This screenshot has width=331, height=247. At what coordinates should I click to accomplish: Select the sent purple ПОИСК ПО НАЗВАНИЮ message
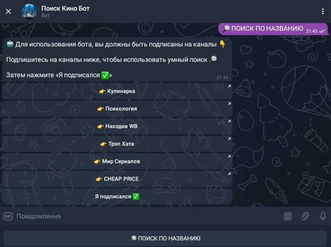point(273,29)
